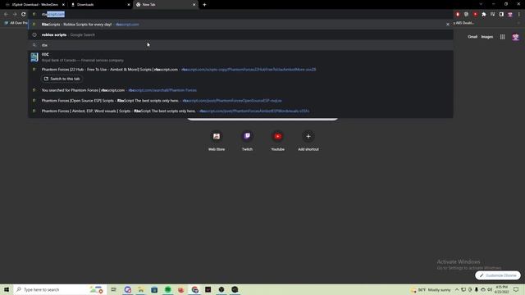The height and width of the screenshot is (295, 525).
Task: Open the Gmail link
Action: coord(472,37)
